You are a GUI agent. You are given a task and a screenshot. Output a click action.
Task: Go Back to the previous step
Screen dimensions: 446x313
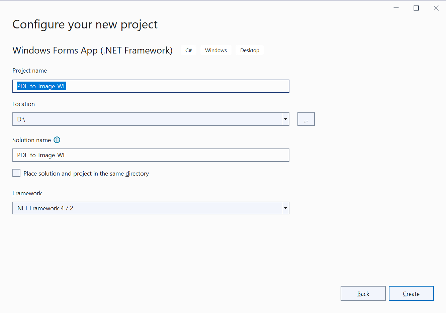tap(363, 294)
